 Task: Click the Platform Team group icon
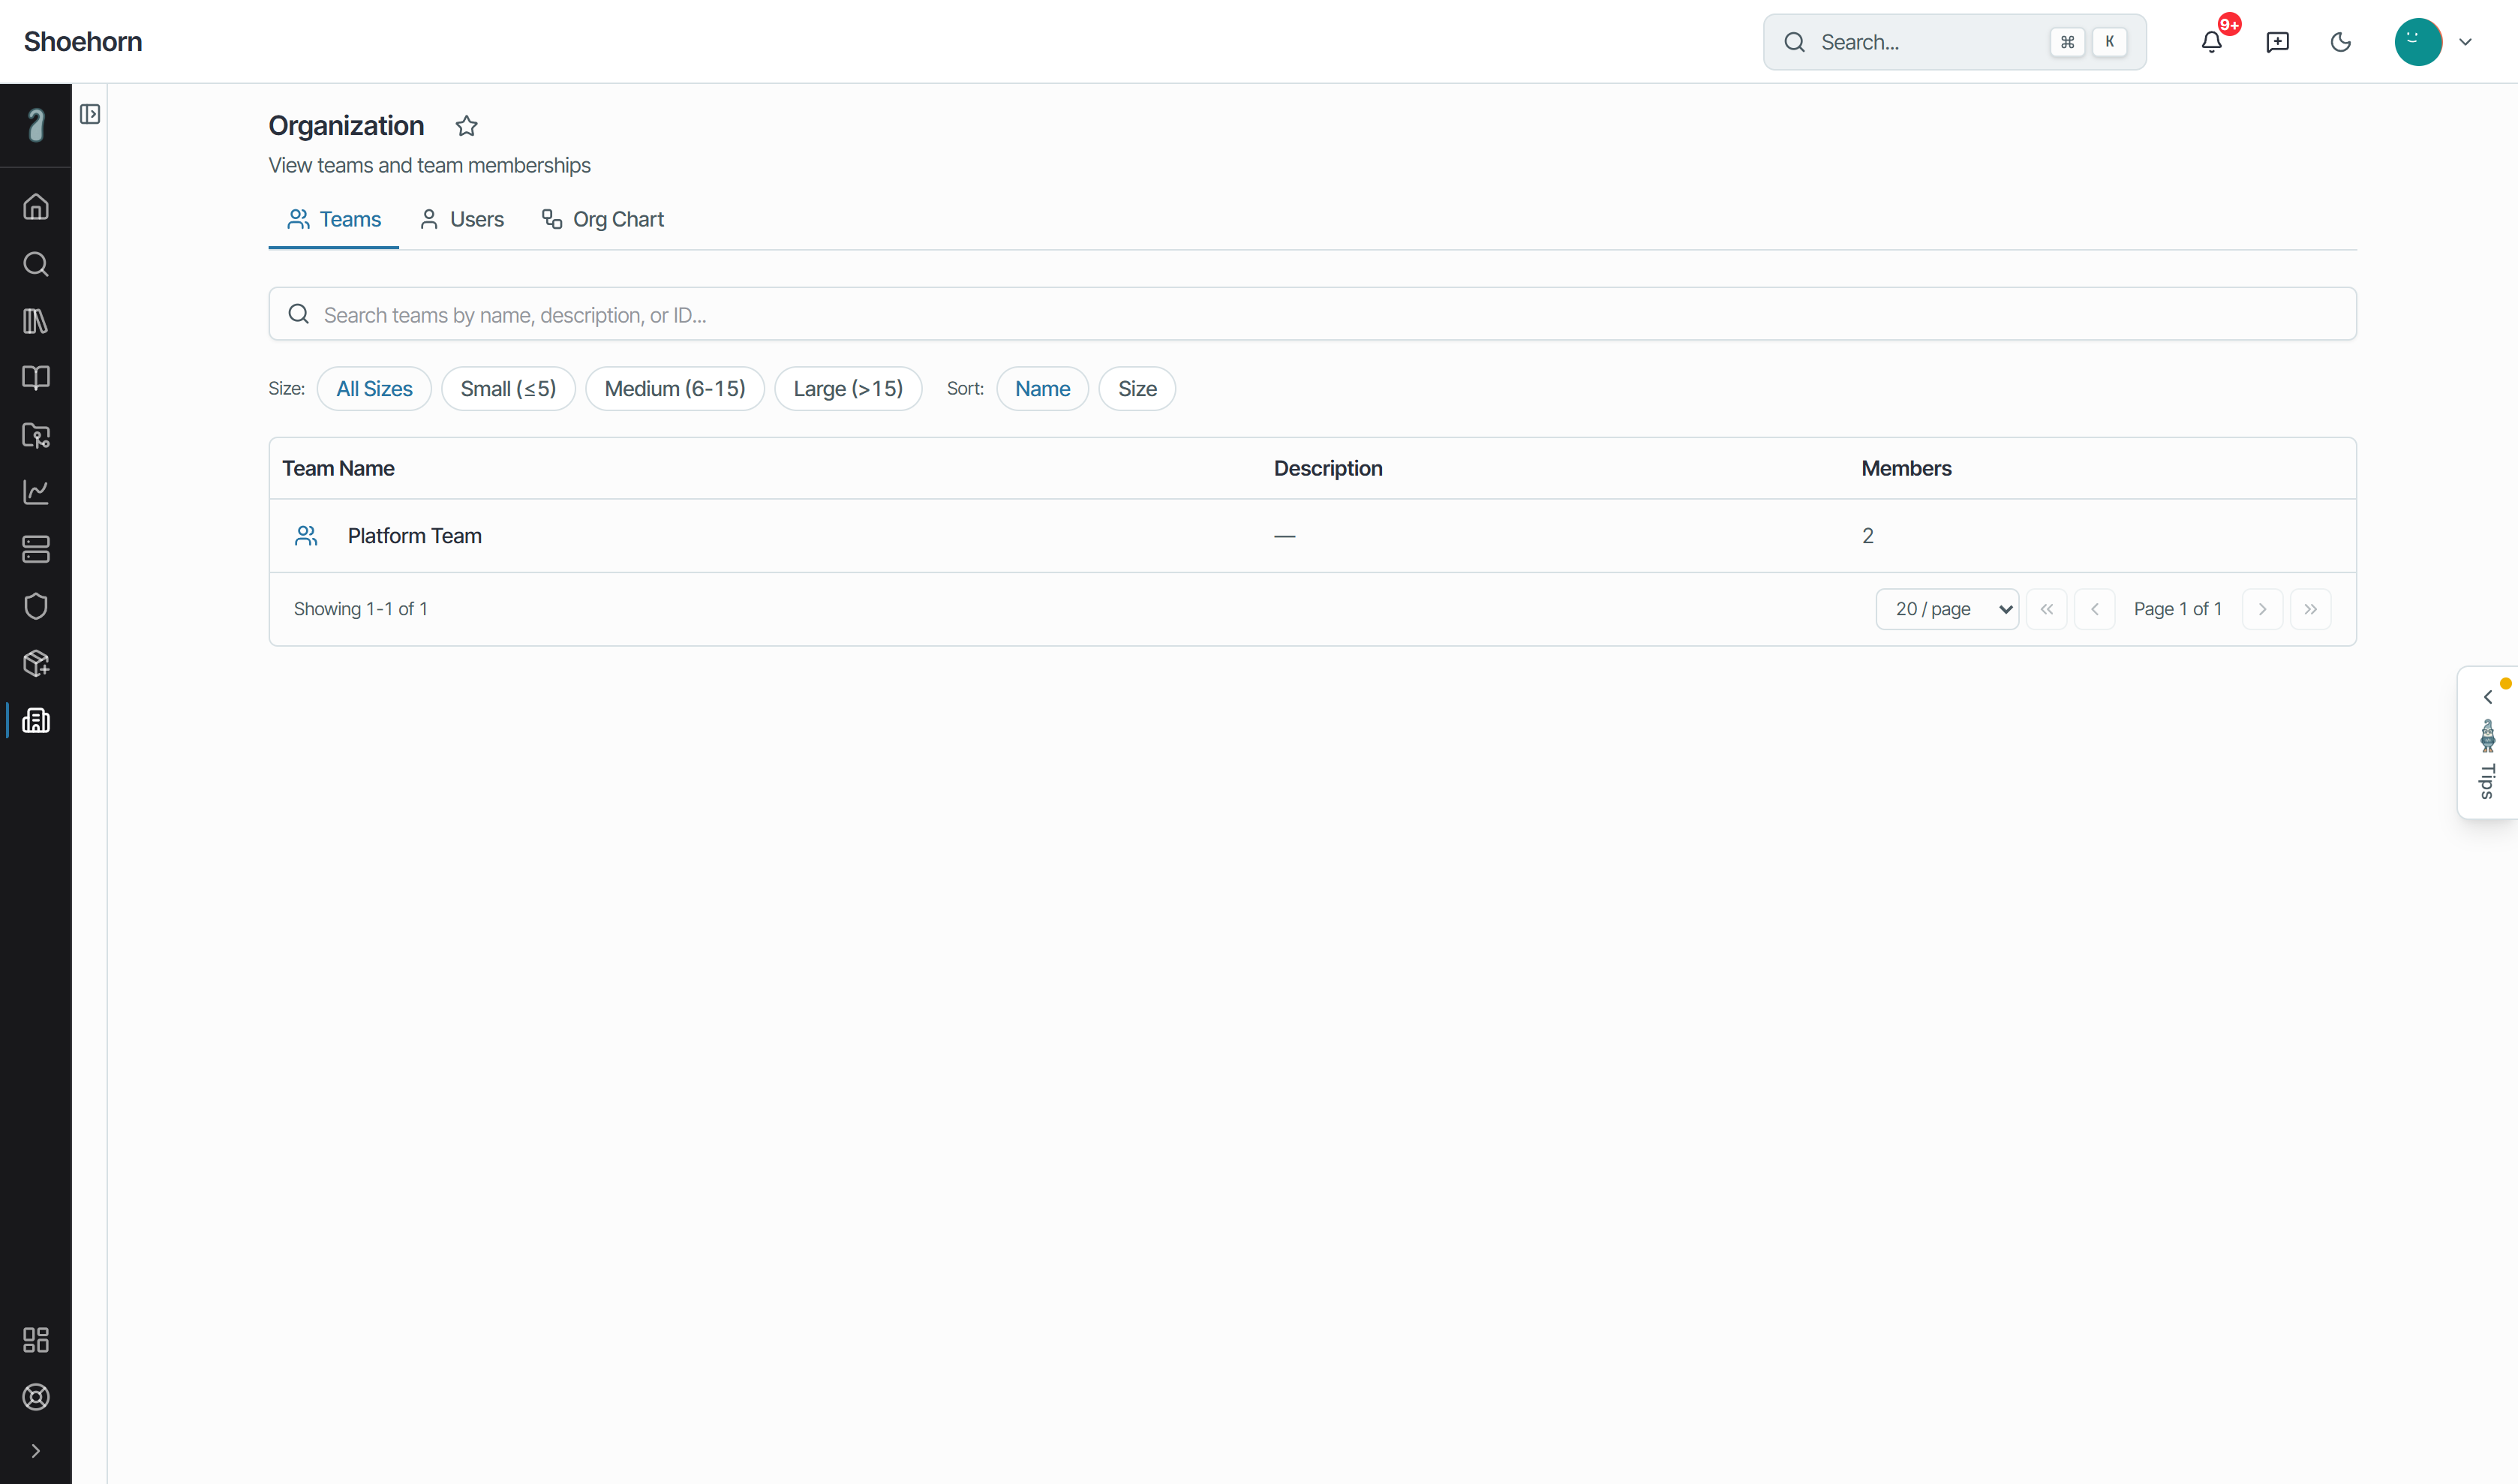coord(306,536)
